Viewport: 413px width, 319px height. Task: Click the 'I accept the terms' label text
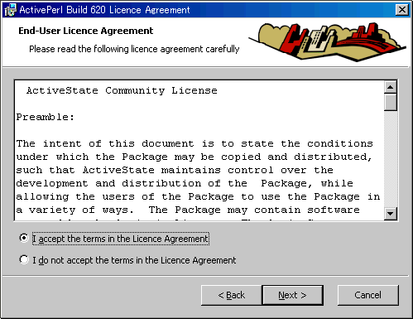[x=121, y=239]
